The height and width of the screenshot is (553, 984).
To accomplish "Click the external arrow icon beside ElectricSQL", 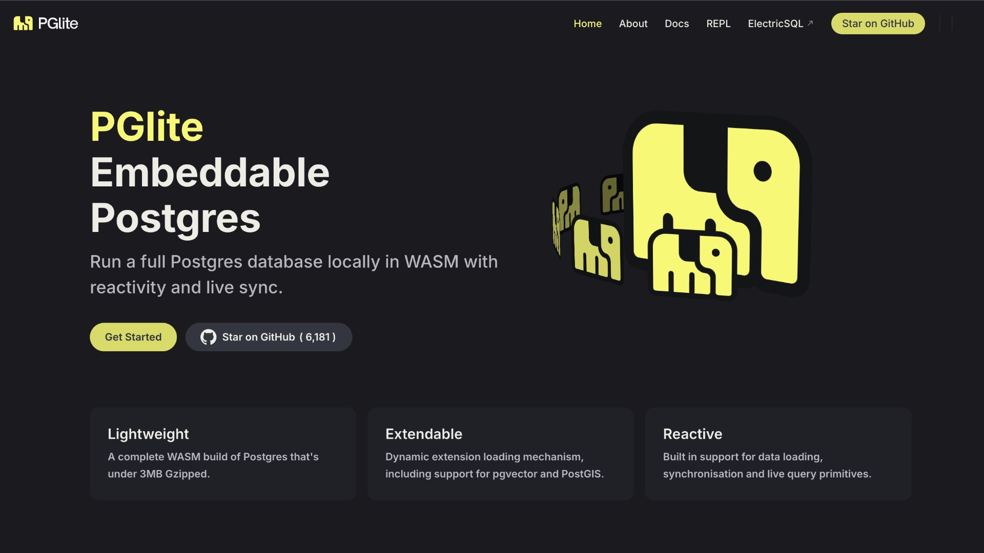I will click(x=810, y=23).
